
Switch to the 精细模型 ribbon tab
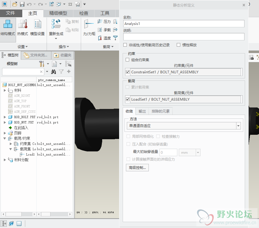[x=58, y=13]
